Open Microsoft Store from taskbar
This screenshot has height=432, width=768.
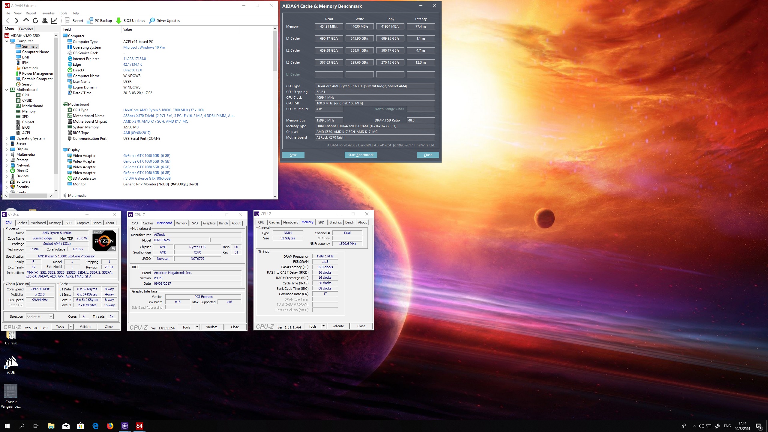point(81,426)
